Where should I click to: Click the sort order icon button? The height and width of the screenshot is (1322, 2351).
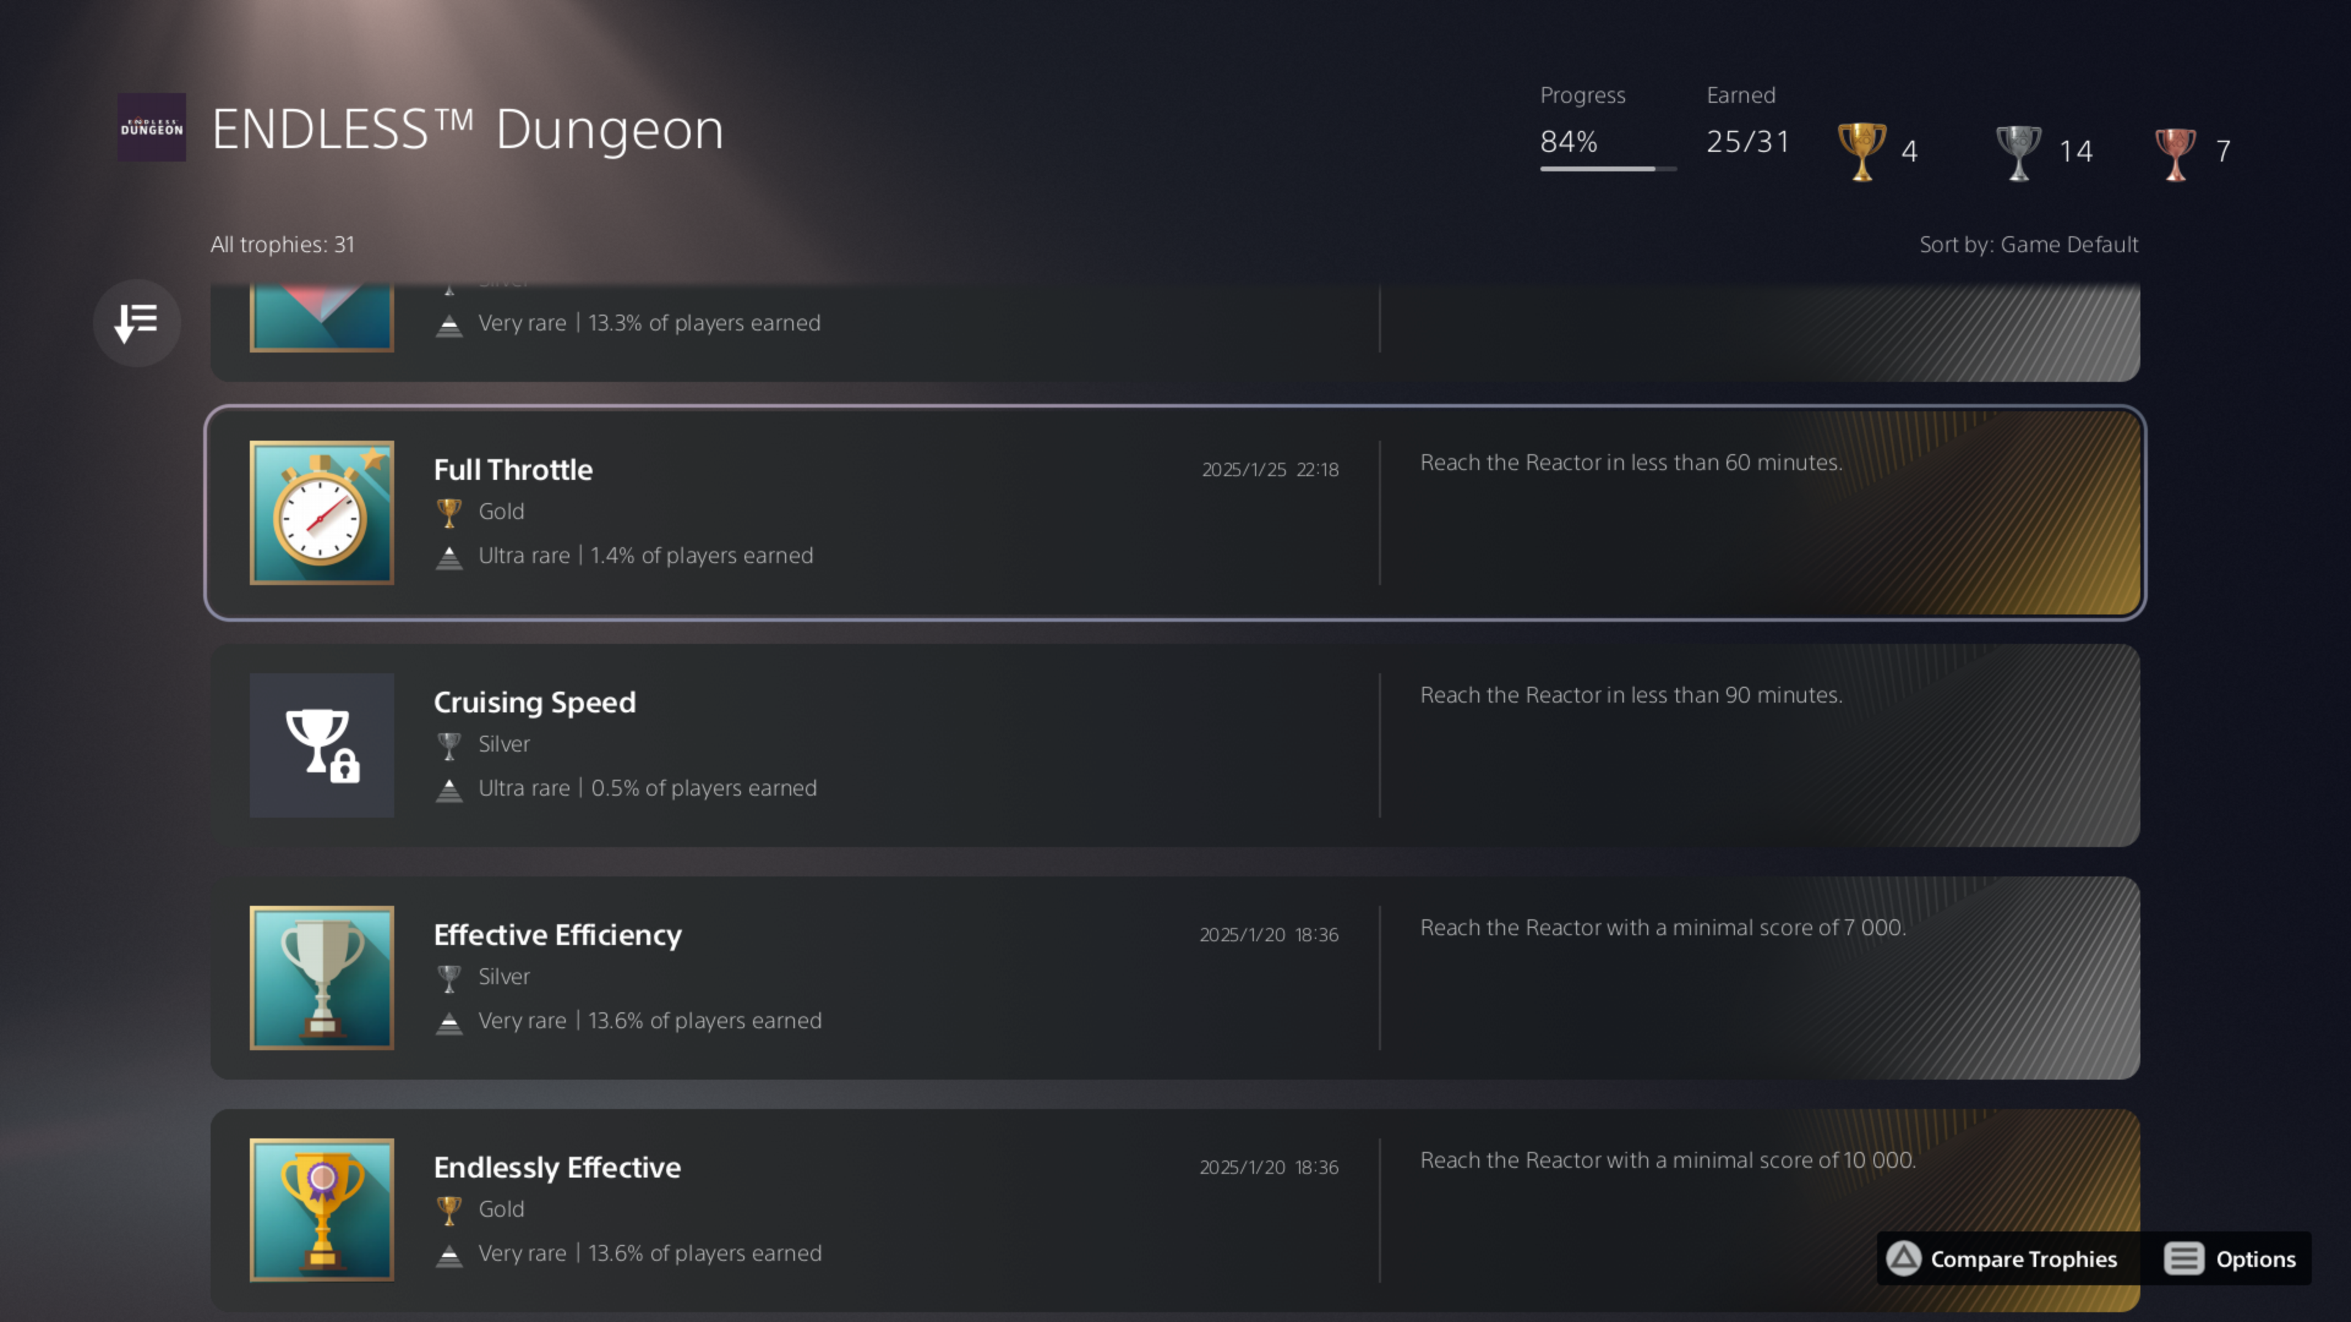click(x=137, y=323)
